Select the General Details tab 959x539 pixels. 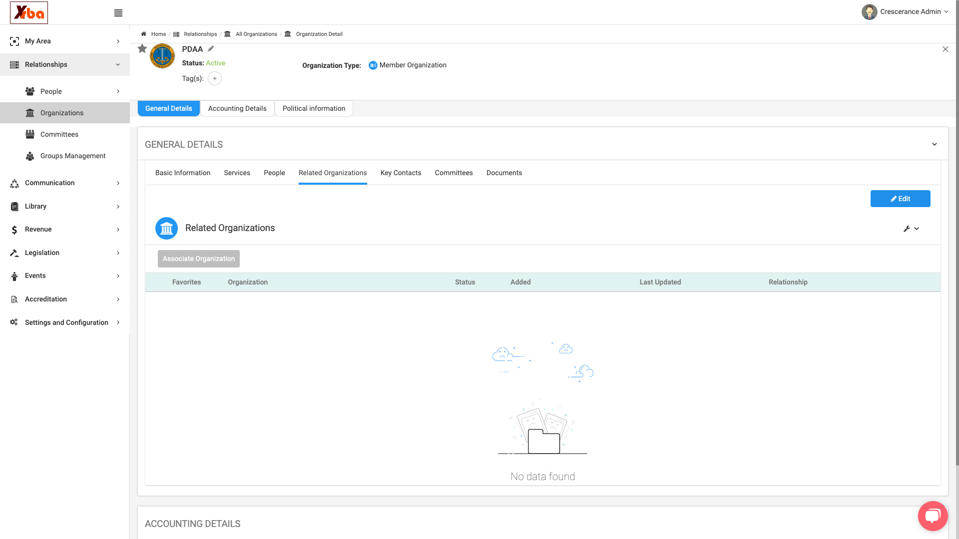[x=169, y=108]
